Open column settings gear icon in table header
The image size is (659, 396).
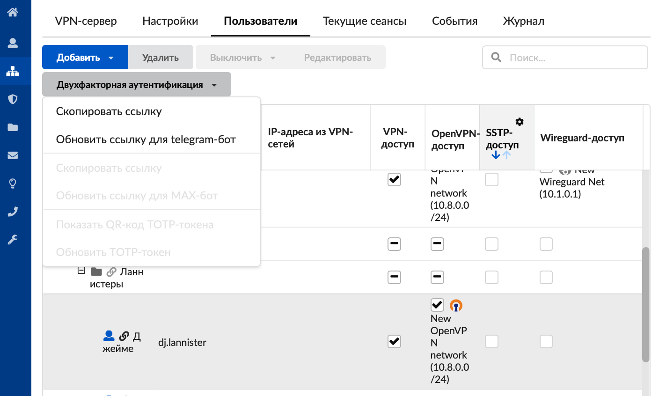tap(520, 122)
